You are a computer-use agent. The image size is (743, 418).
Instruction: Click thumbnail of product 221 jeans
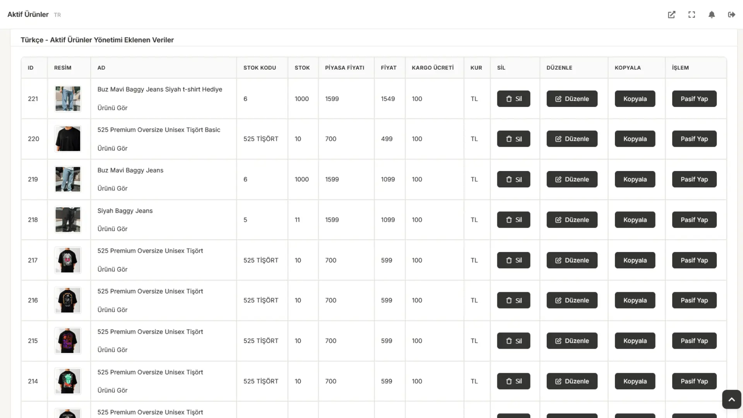click(x=68, y=99)
